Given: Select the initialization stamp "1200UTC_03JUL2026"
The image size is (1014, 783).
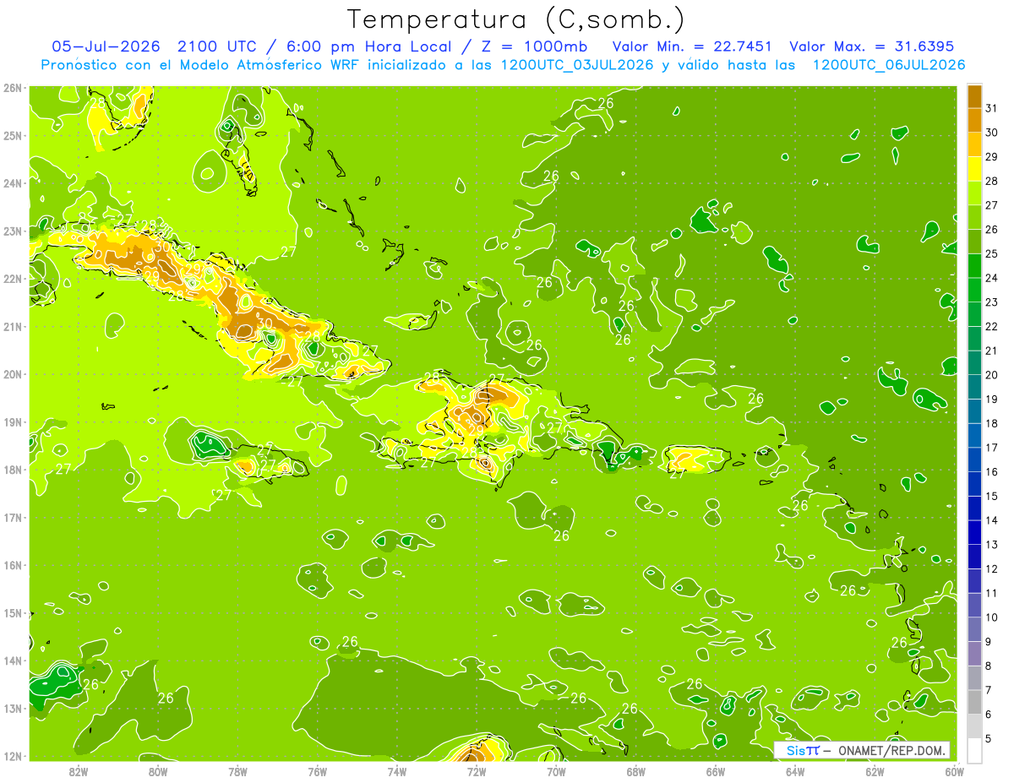Looking at the screenshot, I should [577, 65].
